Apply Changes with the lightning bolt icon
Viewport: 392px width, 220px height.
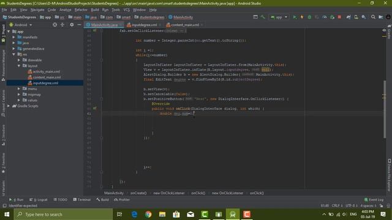tap(302, 17)
